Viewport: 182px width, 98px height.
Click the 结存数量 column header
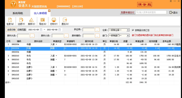153,41
